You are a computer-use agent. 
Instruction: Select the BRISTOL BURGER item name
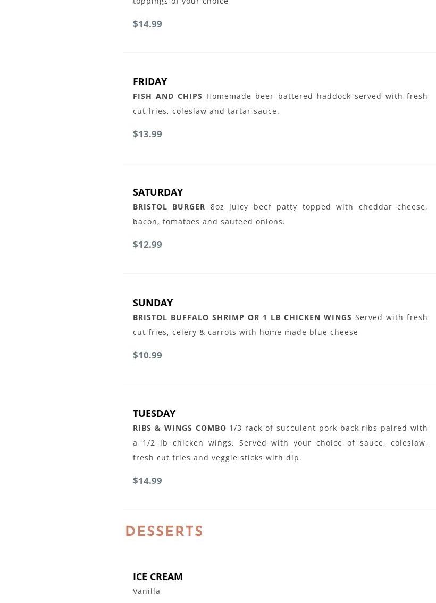tap(169, 207)
